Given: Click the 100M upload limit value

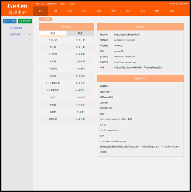Looking at the screenshot, I should (x=102, y=136).
